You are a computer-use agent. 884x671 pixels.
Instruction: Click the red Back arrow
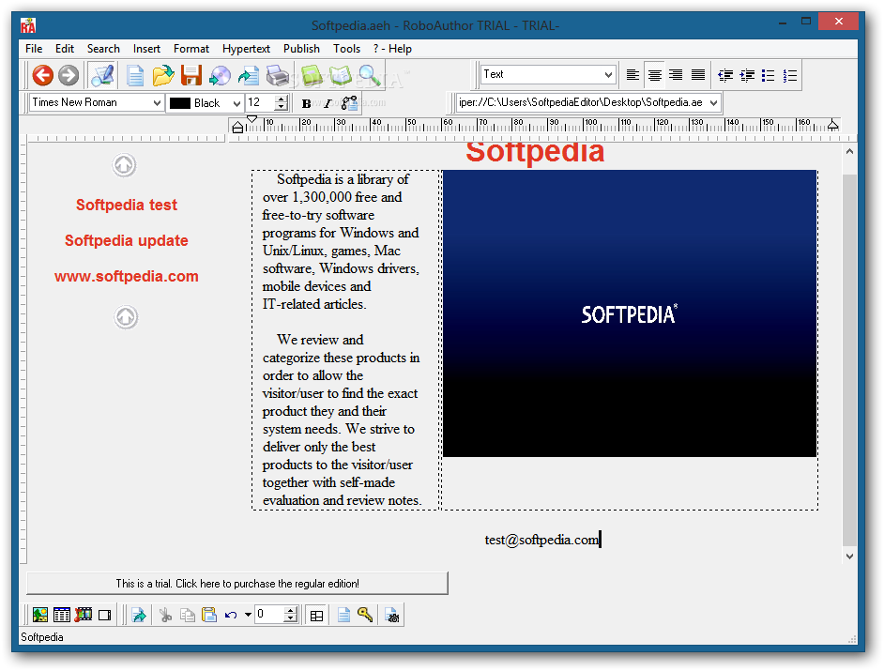(x=43, y=75)
